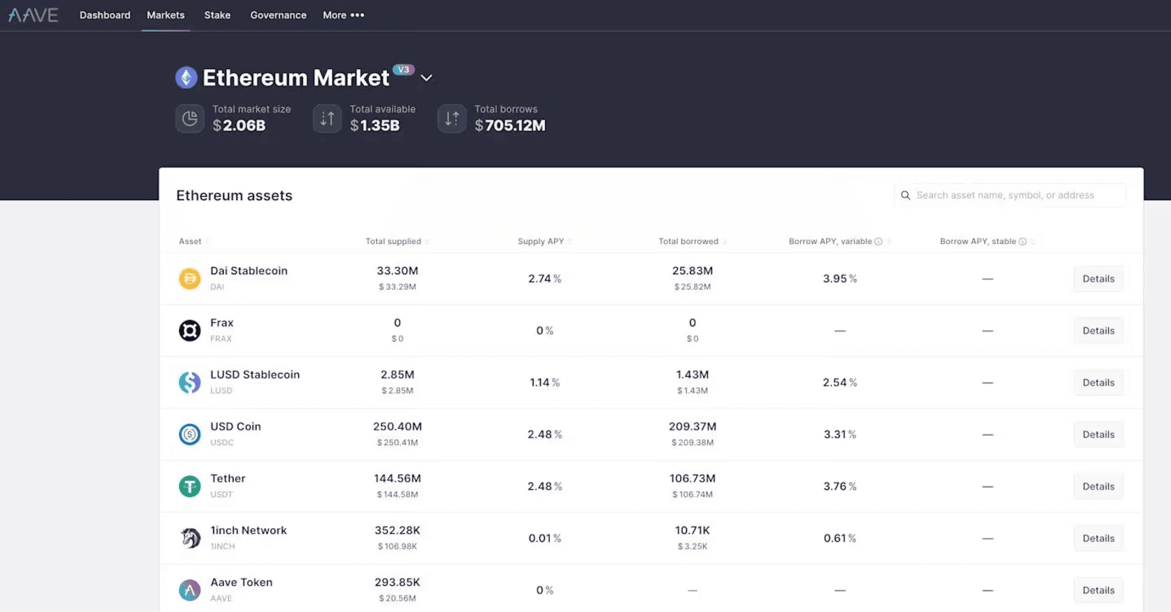View Details for Dai Stablecoin

tap(1098, 279)
